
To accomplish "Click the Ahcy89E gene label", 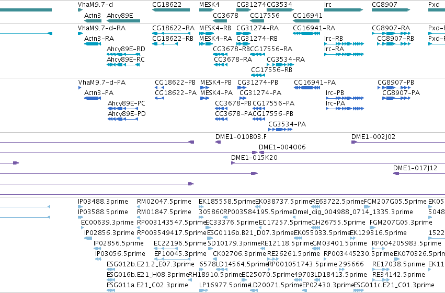I will click(x=120, y=15).
